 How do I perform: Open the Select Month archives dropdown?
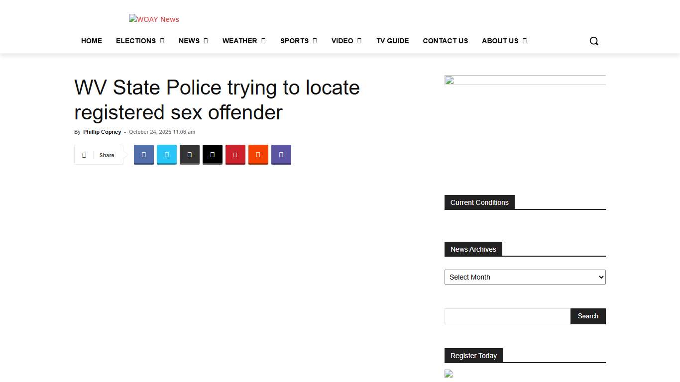(x=525, y=277)
